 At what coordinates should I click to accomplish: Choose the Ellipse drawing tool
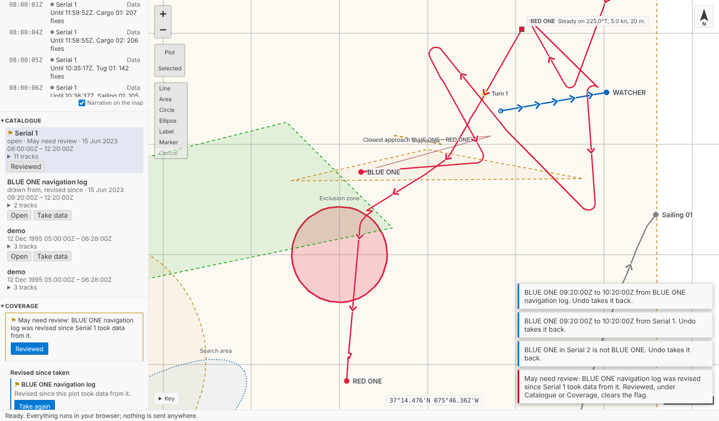pyautogui.click(x=171, y=121)
